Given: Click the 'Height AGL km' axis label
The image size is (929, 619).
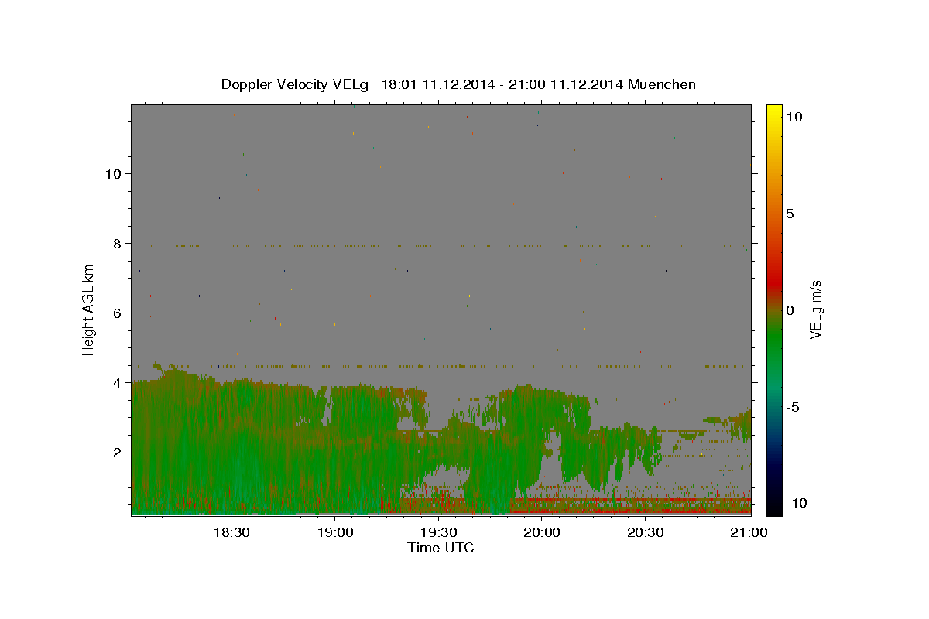Looking at the screenshot, I should 89,309.
